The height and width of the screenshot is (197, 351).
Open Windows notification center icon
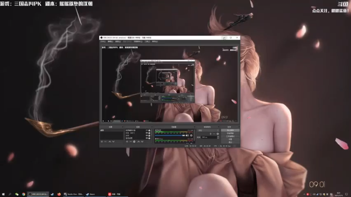point(347,194)
